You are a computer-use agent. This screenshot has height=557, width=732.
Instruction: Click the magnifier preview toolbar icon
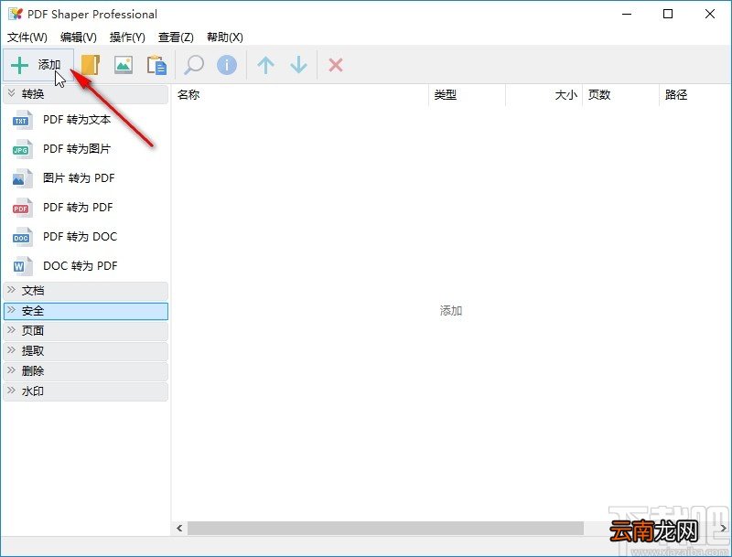click(193, 65)
